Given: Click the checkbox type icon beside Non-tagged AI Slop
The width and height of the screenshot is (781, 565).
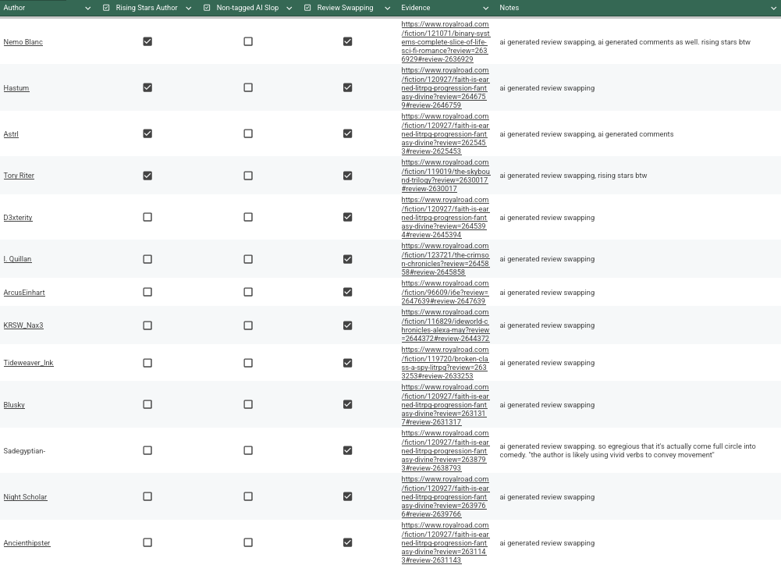Looking at the screenshot, I should [x=207, y=8].
